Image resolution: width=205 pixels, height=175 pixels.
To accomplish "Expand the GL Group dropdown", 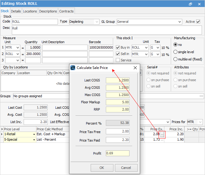I will tap(180, 22).
